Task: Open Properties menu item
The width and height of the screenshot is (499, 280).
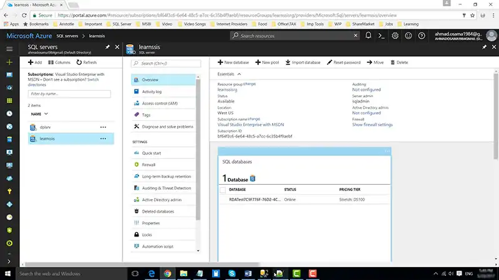Action: (x=163, y=223)
